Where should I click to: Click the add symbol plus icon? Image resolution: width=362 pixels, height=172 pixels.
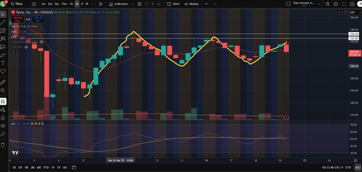(x=34, y=4)
